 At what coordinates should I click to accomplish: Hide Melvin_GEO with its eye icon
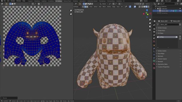click(x=180, y=11)
